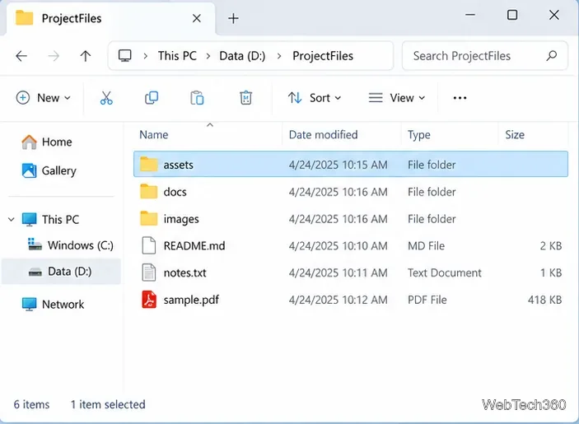The height and width of the screenshot is (424, 579).
Task: Select the images folder name
Action: 181,219
